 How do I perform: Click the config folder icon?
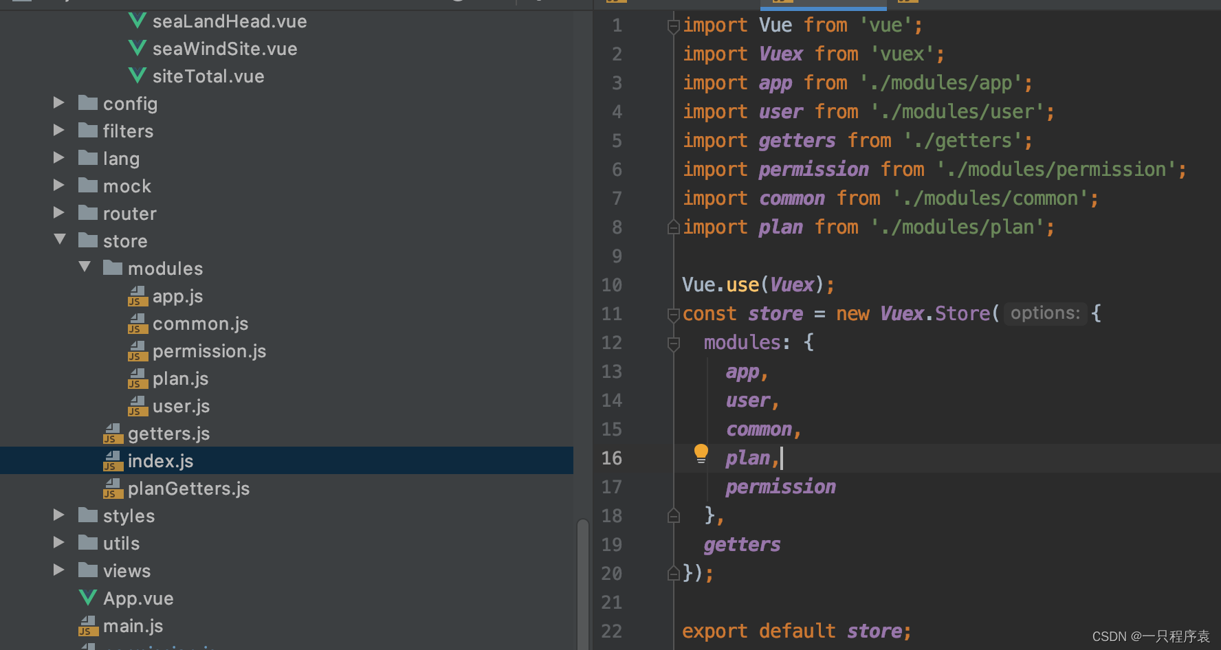(88, 103)
